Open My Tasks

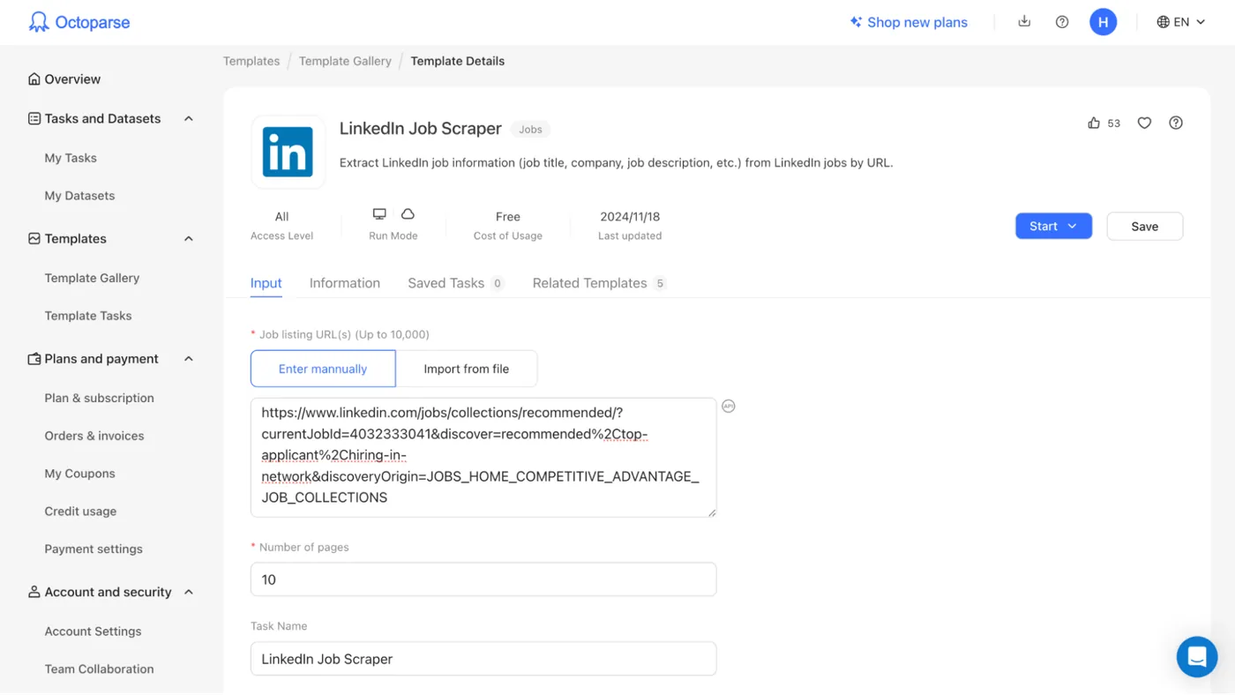71,158
